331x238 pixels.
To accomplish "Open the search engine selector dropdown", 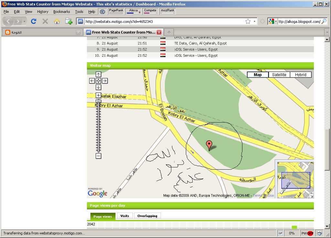I will coord(272,21).
